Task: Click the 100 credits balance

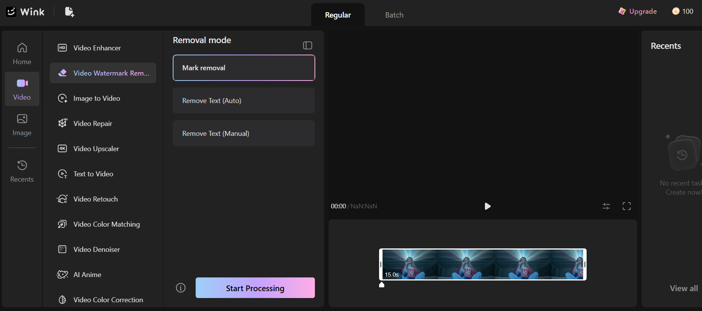Action: tap(687, 11)
